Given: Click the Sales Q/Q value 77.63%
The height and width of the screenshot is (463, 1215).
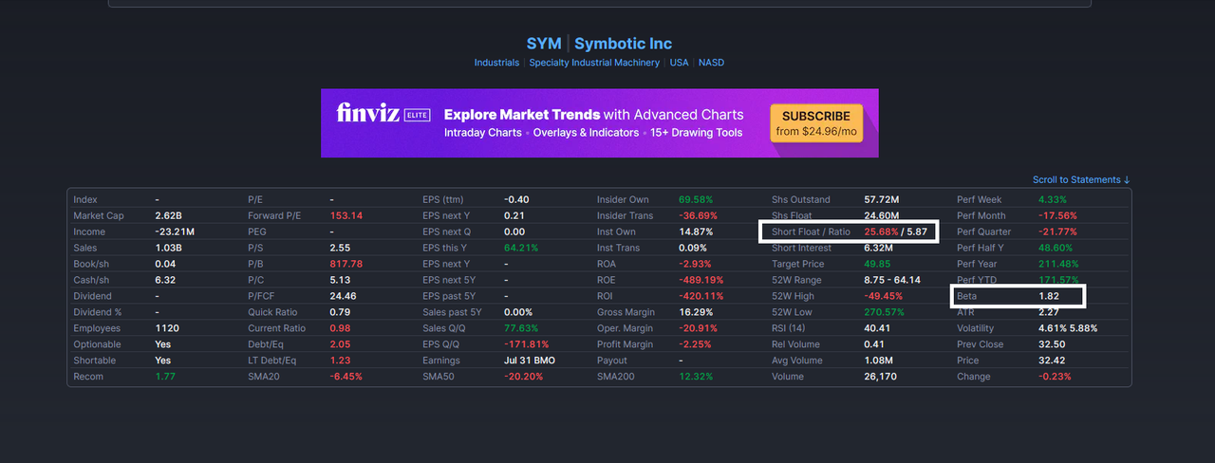Looking at the screenshot, I should coord(521,328).
